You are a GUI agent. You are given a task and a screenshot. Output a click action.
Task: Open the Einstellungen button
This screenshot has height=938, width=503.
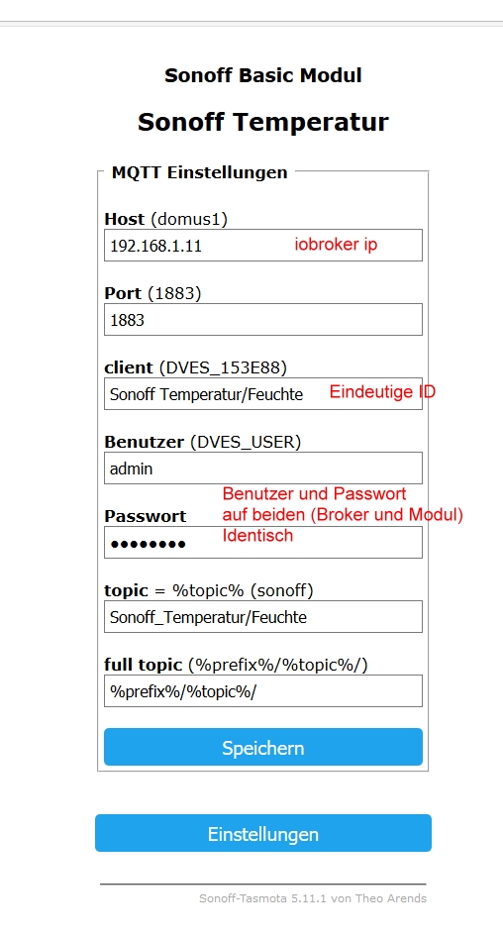(x=263, y=833)
